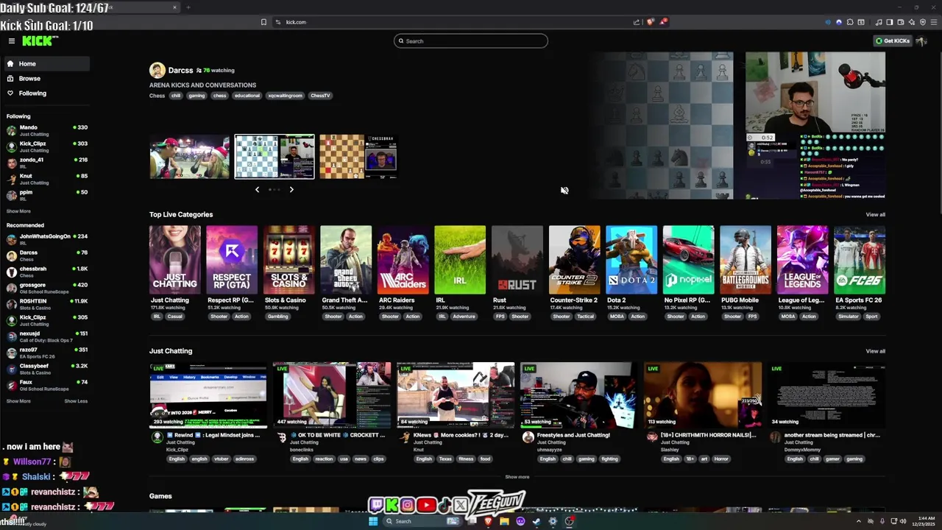Open the user profile avatar beside Get KICKs
942x530 pixels.
(921, 41)
